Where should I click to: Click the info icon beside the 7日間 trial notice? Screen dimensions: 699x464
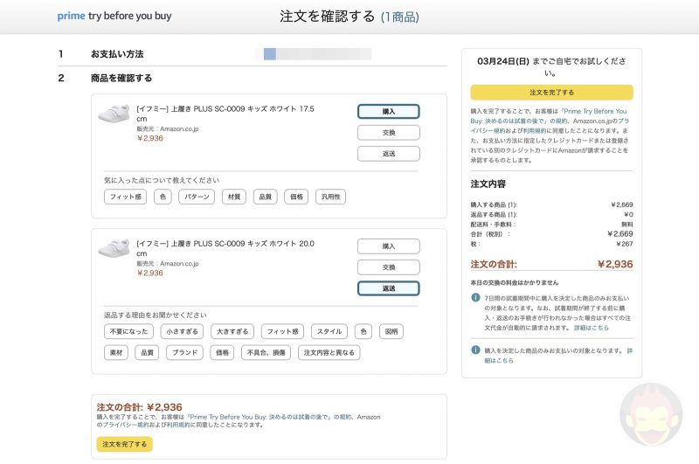click(x=475, y=297)
